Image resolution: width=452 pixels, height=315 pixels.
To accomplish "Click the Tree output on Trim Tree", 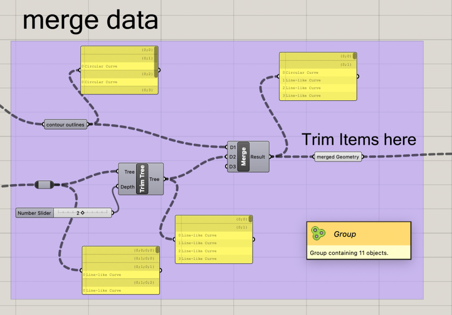I will pos(155,179).
